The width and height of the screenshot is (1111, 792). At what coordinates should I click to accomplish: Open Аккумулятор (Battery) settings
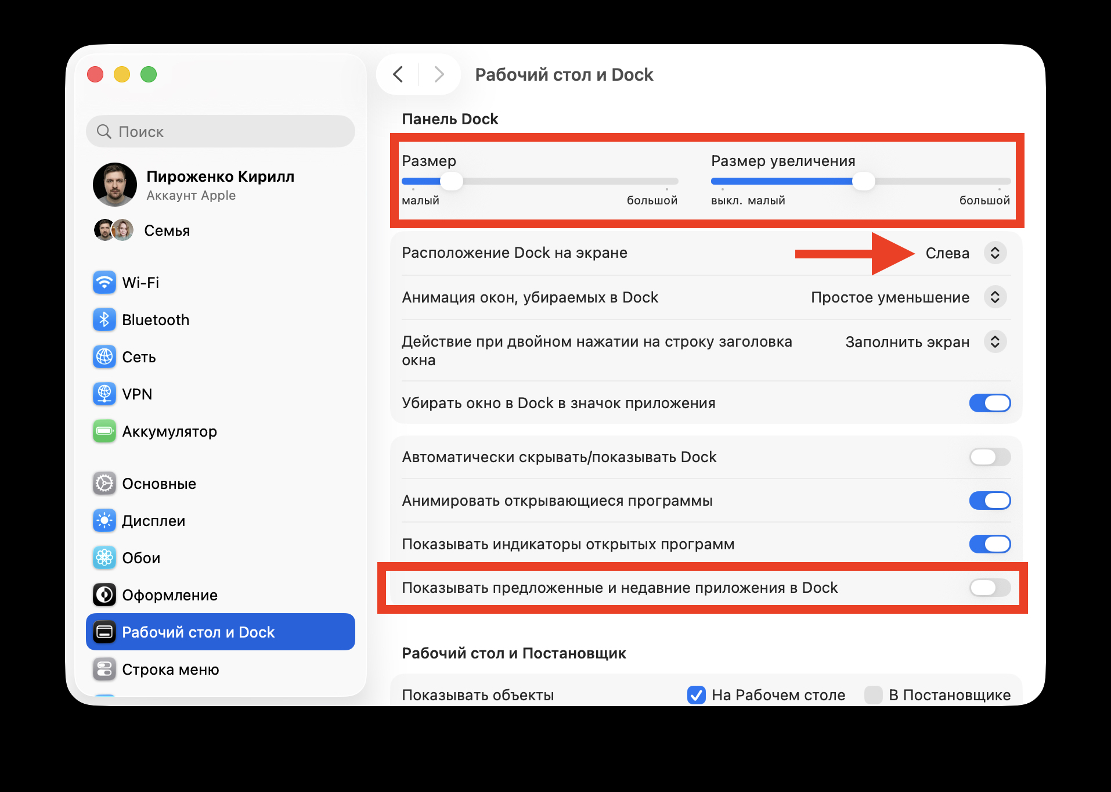click(168, 431)
